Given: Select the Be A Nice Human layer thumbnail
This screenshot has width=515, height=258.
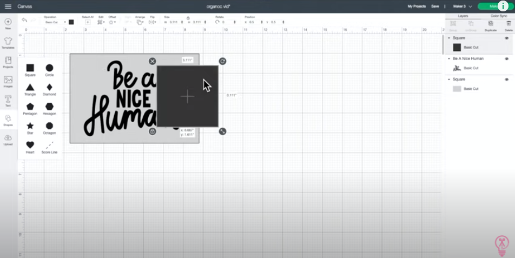Looking at the screenshot, I should pyautogui.click(x=457, y=68).
